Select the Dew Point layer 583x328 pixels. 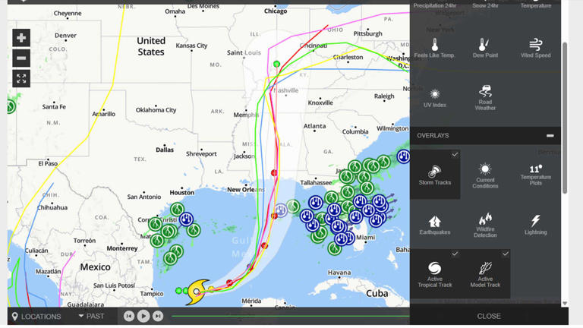coord(485,48)
